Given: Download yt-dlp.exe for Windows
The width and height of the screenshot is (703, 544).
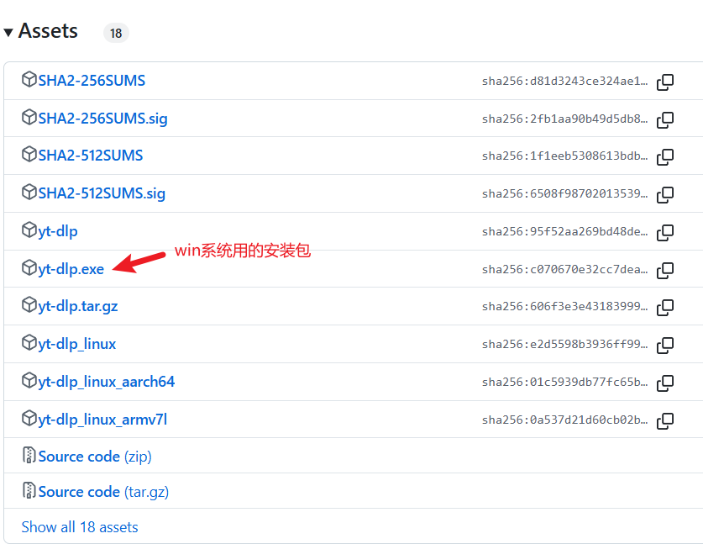Looking at the screenshot, I should [71, 269].
